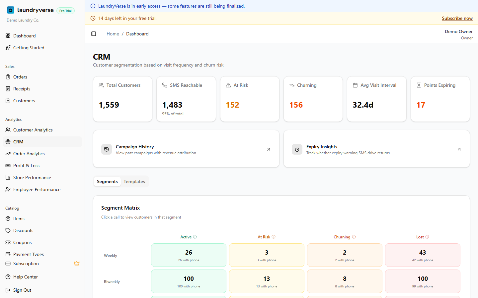Click the Sign Out arrow icon
The width and height of the screenshot is (478, 298).
click(8, 290)
